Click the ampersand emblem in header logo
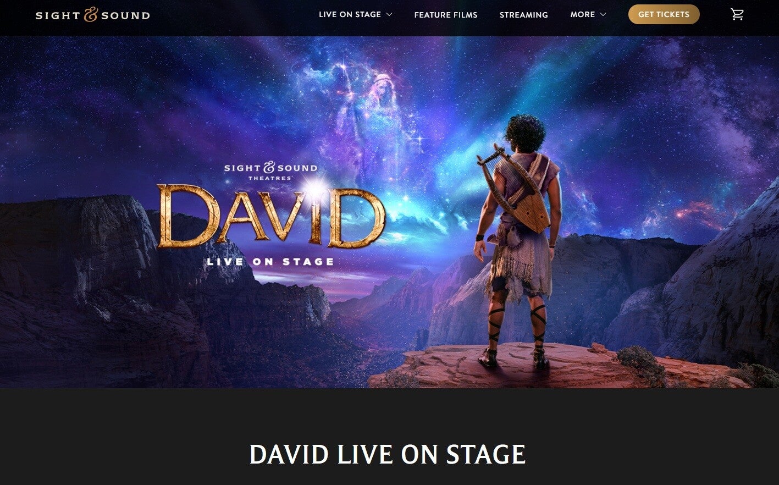Screen dimensions: 779x485 pyautogui.click(x=91, y=15)
